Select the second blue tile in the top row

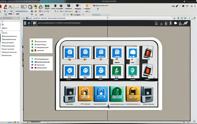pos(85,53)
